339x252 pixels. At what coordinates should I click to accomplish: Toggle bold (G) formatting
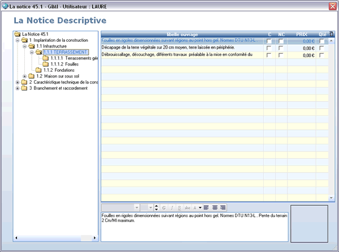pyautogui.click(x=164, y=208)
